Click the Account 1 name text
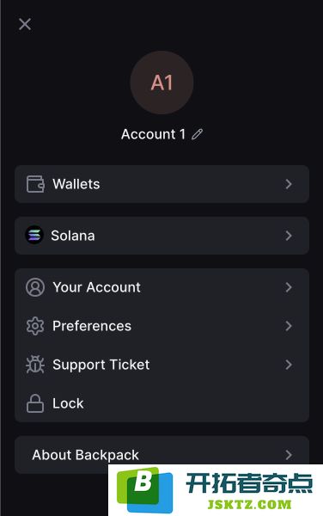This screenshot has height=516, width=323. (154, 134)
